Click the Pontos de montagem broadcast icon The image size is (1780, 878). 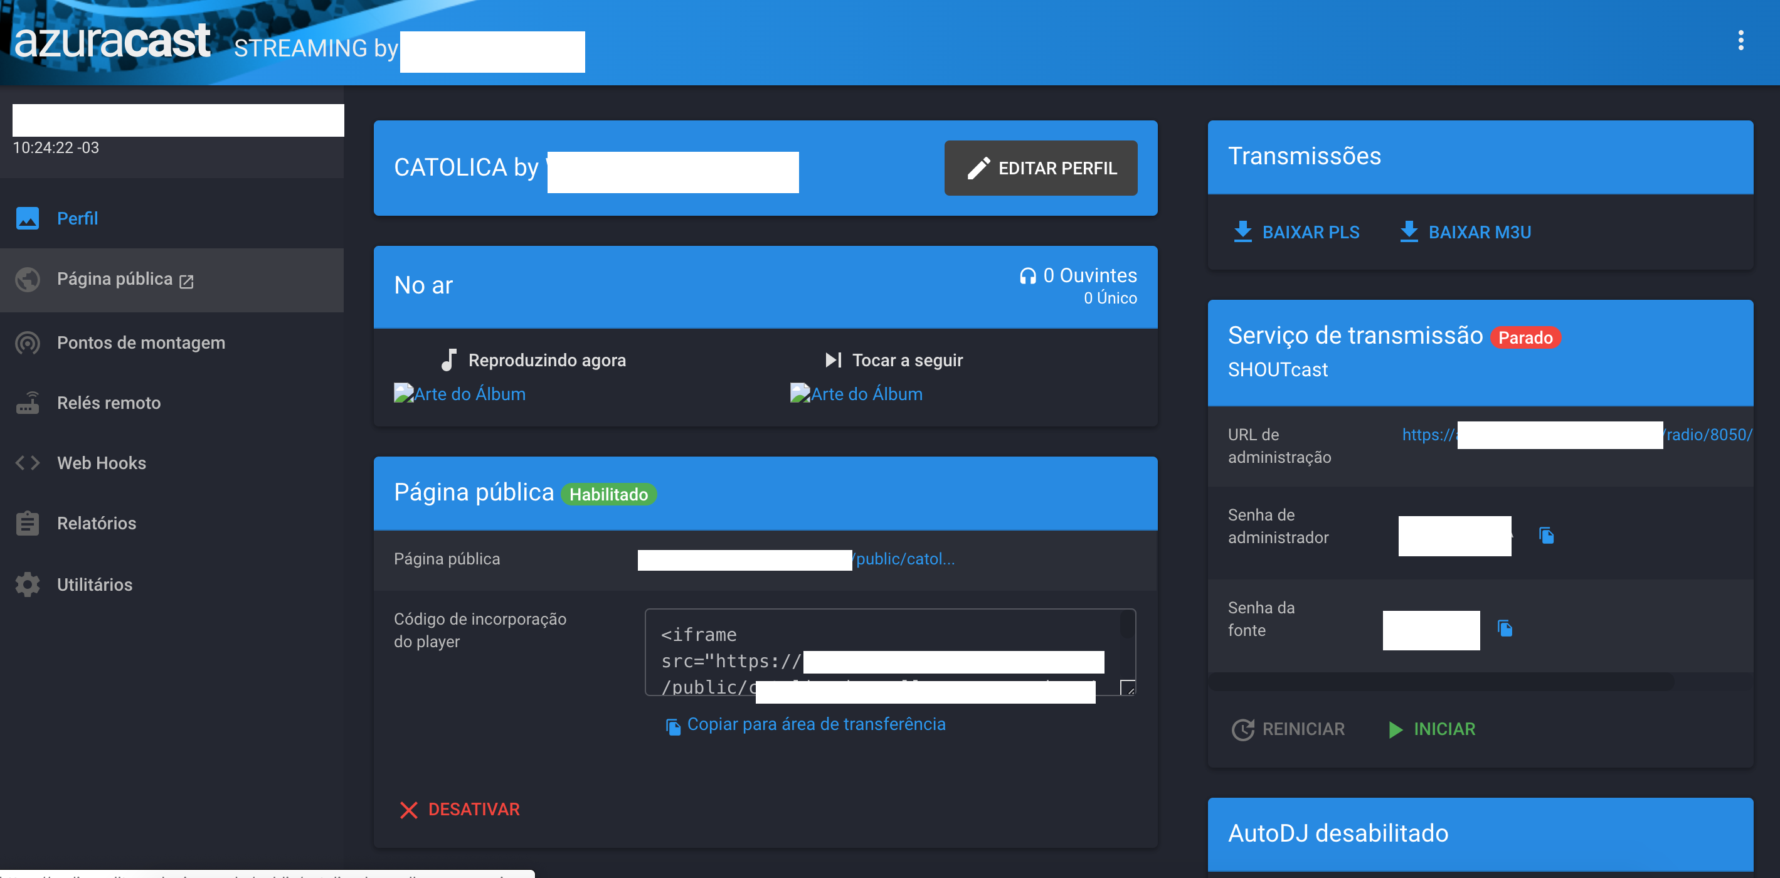28,342
